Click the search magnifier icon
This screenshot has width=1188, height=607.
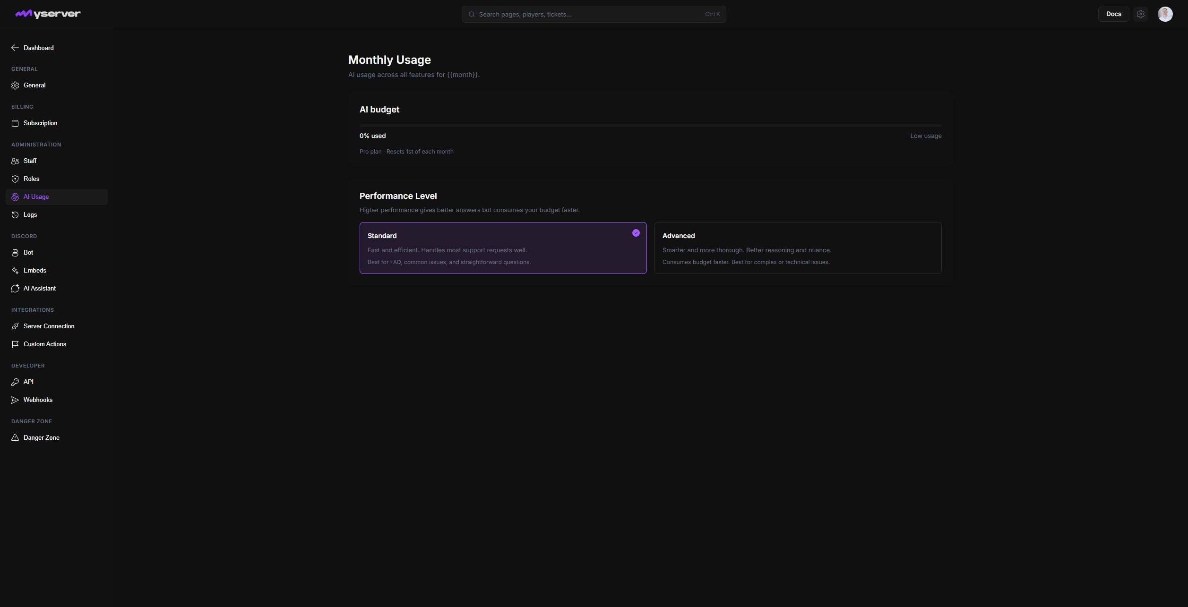click(472, 14)
